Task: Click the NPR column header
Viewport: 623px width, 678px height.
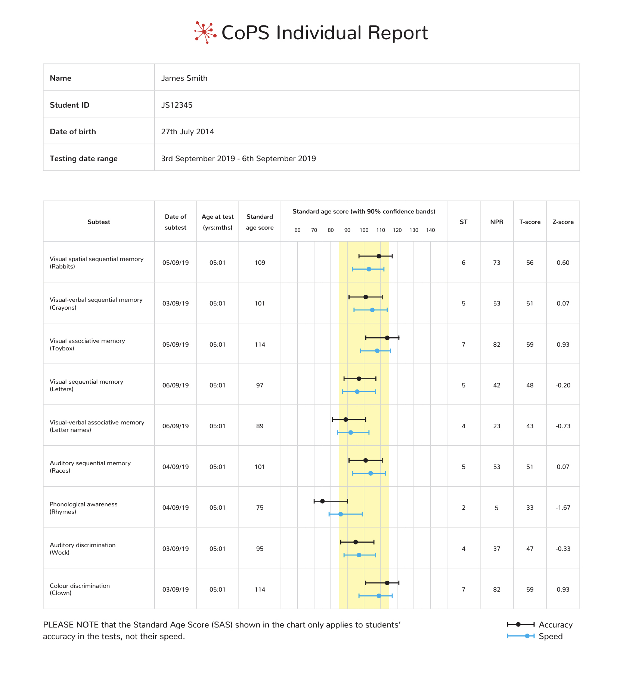Action: click(497, 222)
